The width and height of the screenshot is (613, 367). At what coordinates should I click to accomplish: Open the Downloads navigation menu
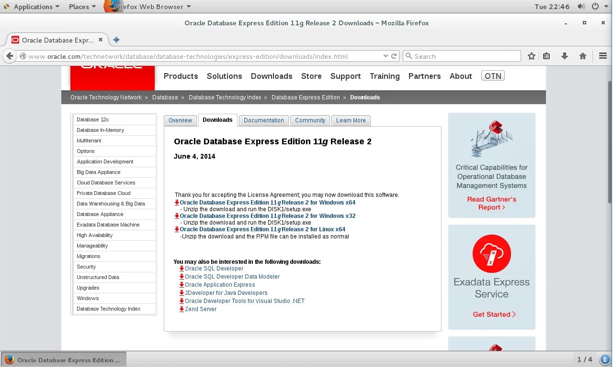272,76
